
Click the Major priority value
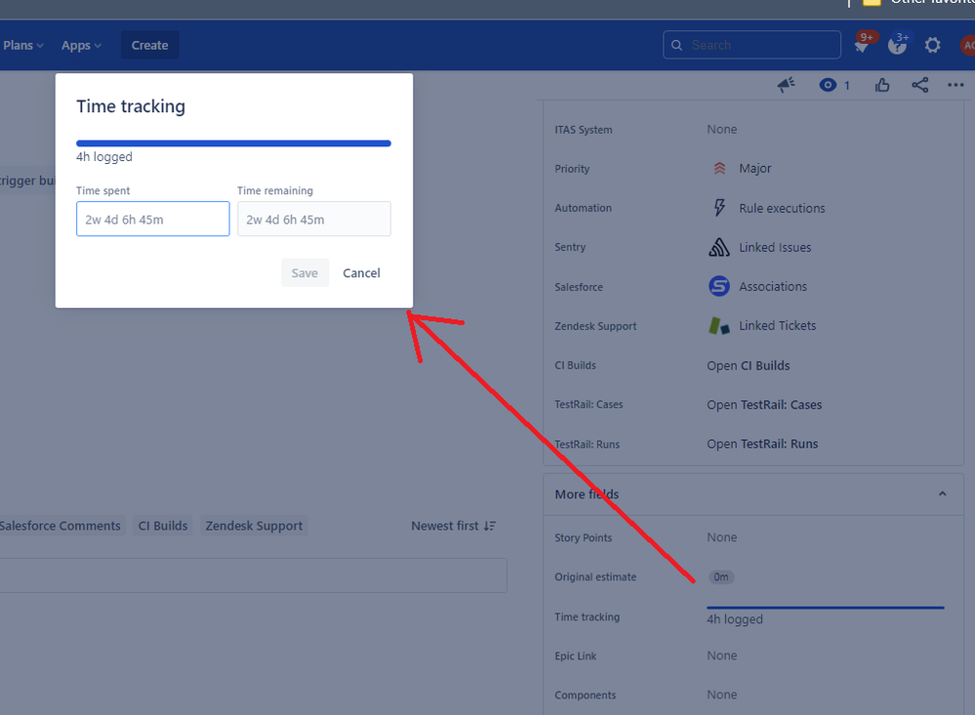pyautogui.click(x=754, y=169)
